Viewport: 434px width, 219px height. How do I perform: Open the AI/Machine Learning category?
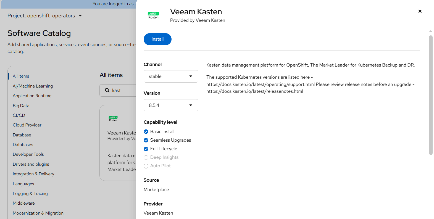(x=33, y=86)
